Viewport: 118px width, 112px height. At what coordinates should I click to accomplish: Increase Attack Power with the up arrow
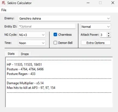tap(108, 34)
